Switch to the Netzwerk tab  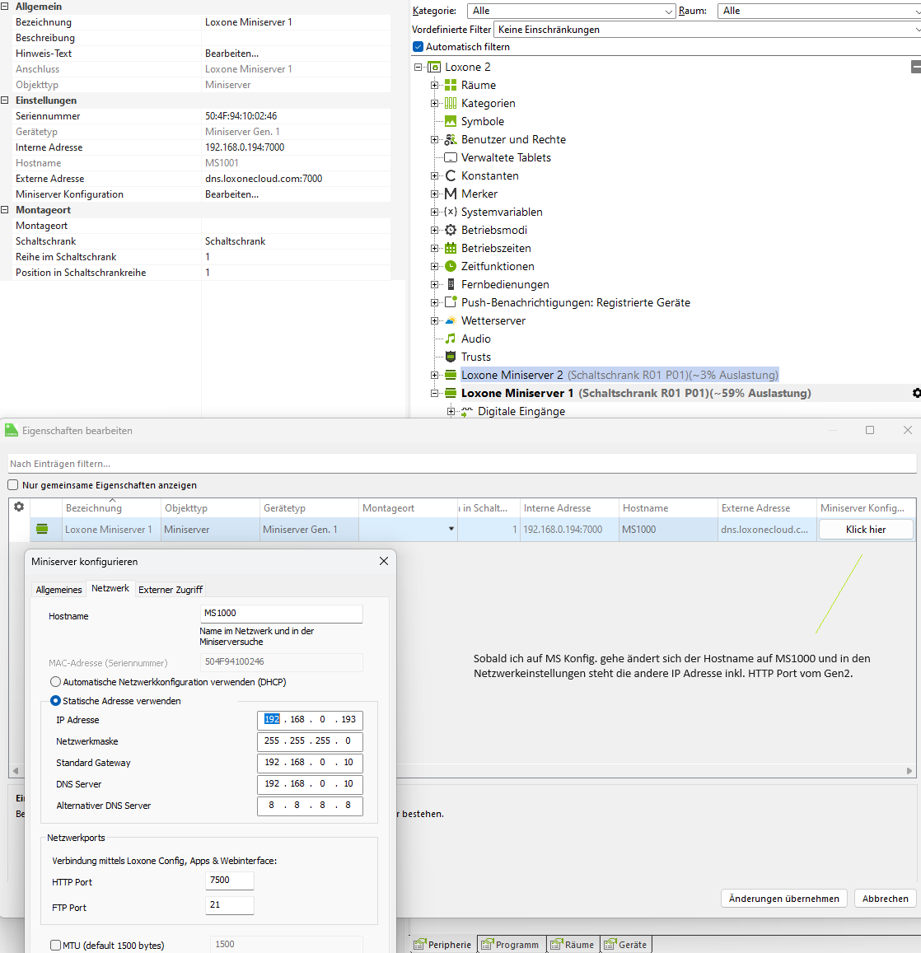click(x=110, y=588)
